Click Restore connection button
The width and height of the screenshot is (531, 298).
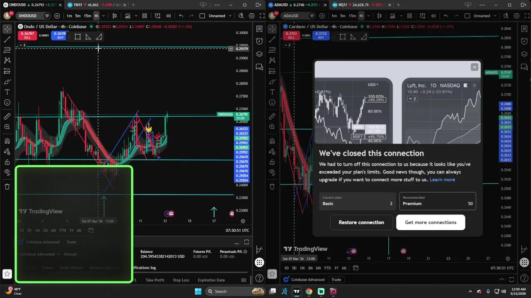[x=361, y=222]
